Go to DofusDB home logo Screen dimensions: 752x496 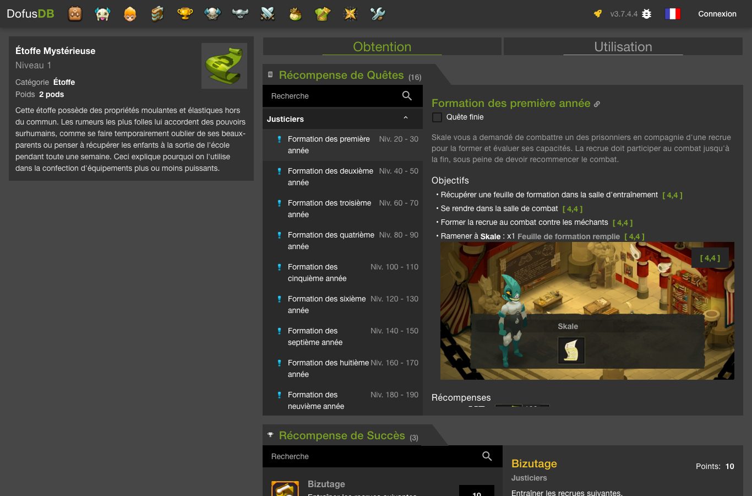click(x=30, y=14)
